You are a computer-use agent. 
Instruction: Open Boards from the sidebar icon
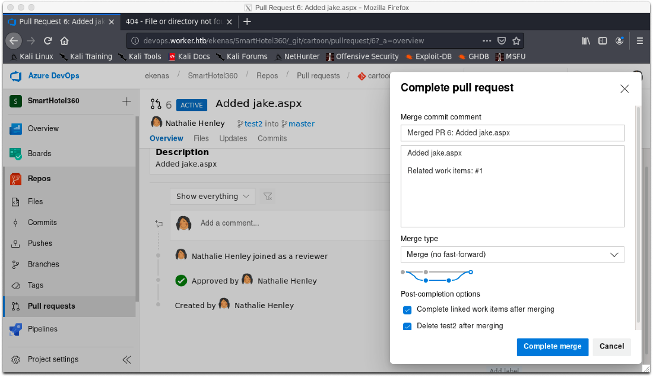point(16,154)
